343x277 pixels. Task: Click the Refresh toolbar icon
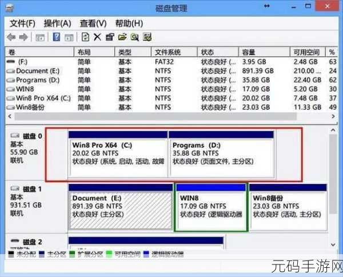(x=85, y=37)
